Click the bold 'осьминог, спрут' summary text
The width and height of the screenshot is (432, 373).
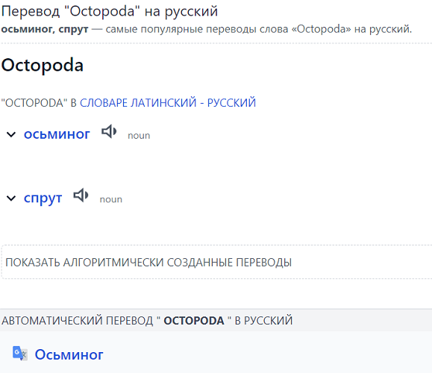point(45,29)
